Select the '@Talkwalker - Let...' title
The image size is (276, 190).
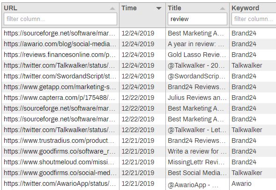point(197,130)
